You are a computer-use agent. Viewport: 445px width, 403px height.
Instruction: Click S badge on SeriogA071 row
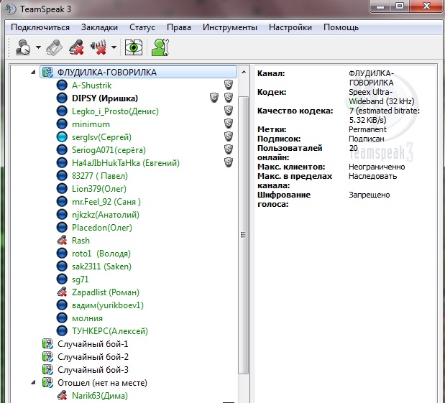pyautogui.click(x=229, y=149)
